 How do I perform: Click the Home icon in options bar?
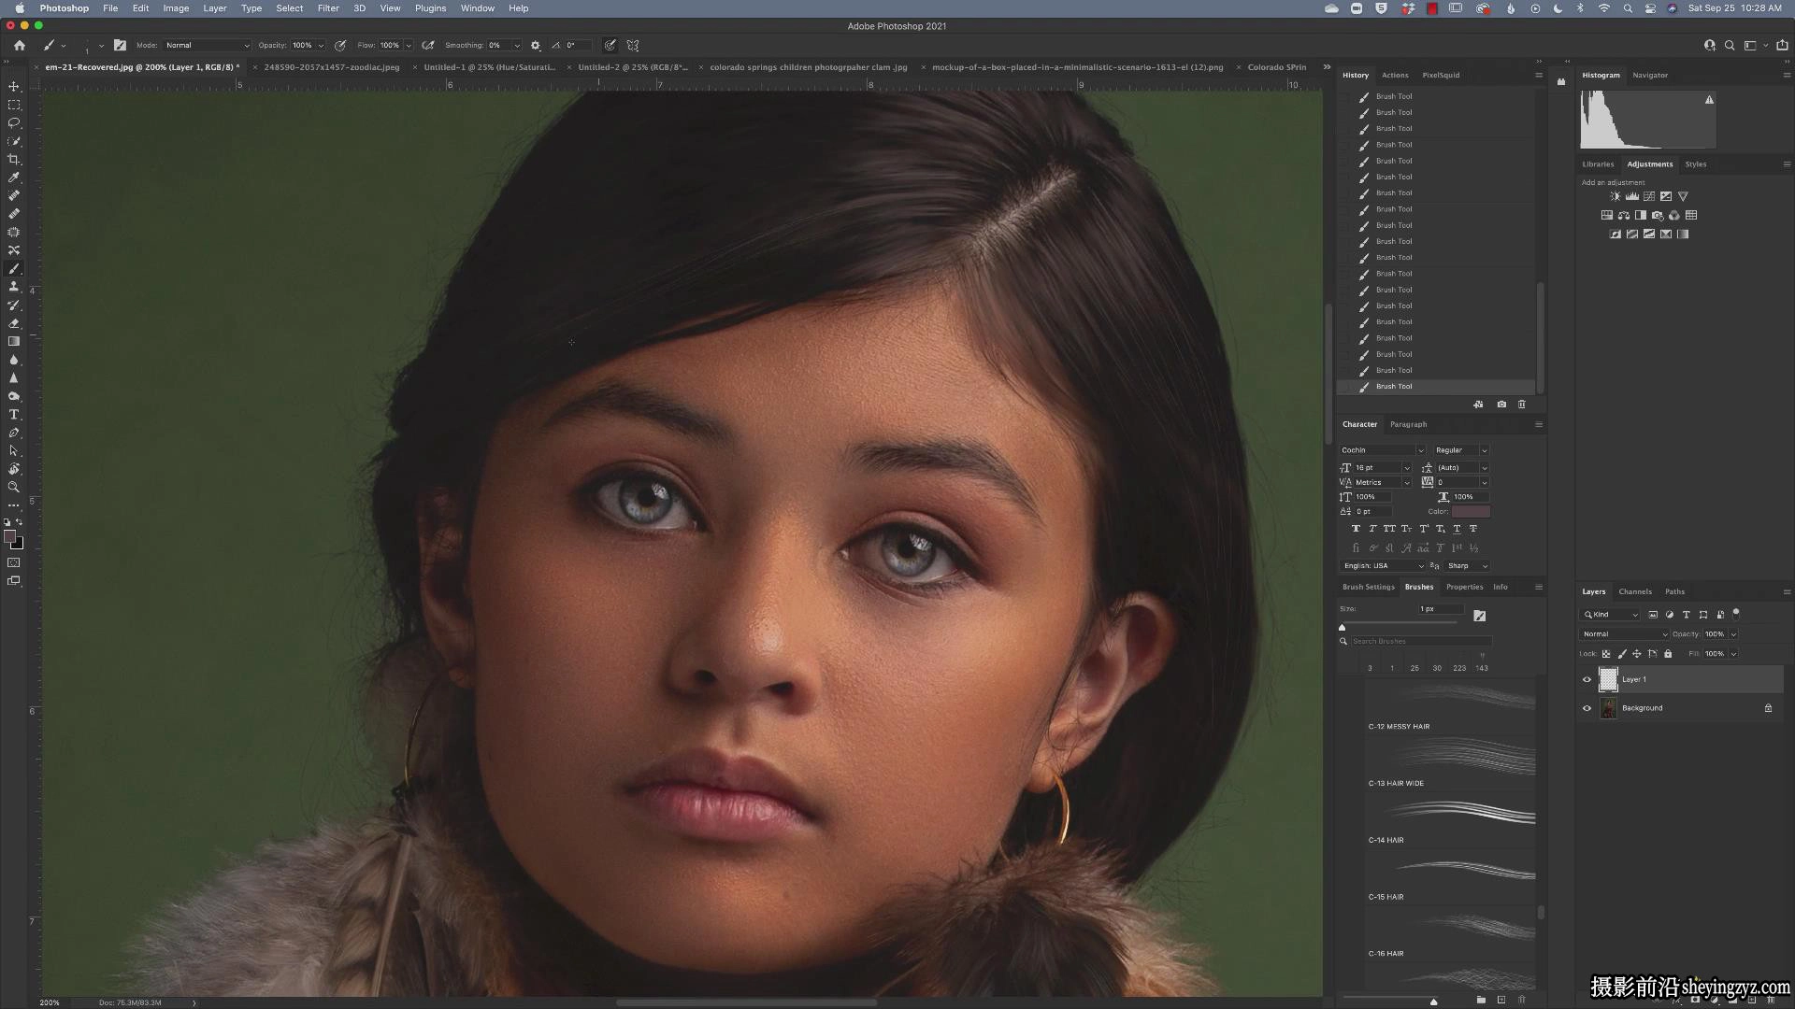pyautogui.click(x=20, y=45)
